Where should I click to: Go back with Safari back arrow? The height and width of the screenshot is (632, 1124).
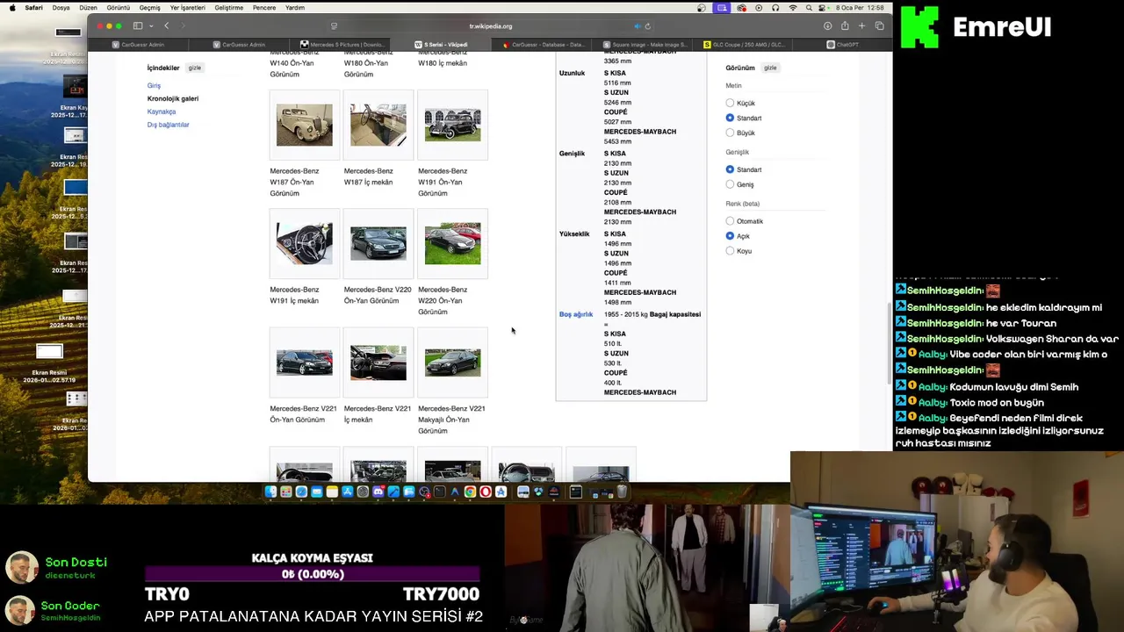(x=166, y=25)
